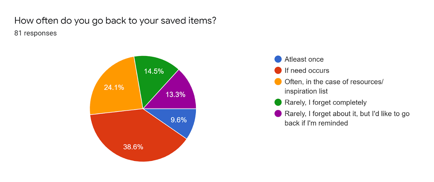Click the orange legend dot for Often
The height and width of the screenshot is (182, 434).
278,82
